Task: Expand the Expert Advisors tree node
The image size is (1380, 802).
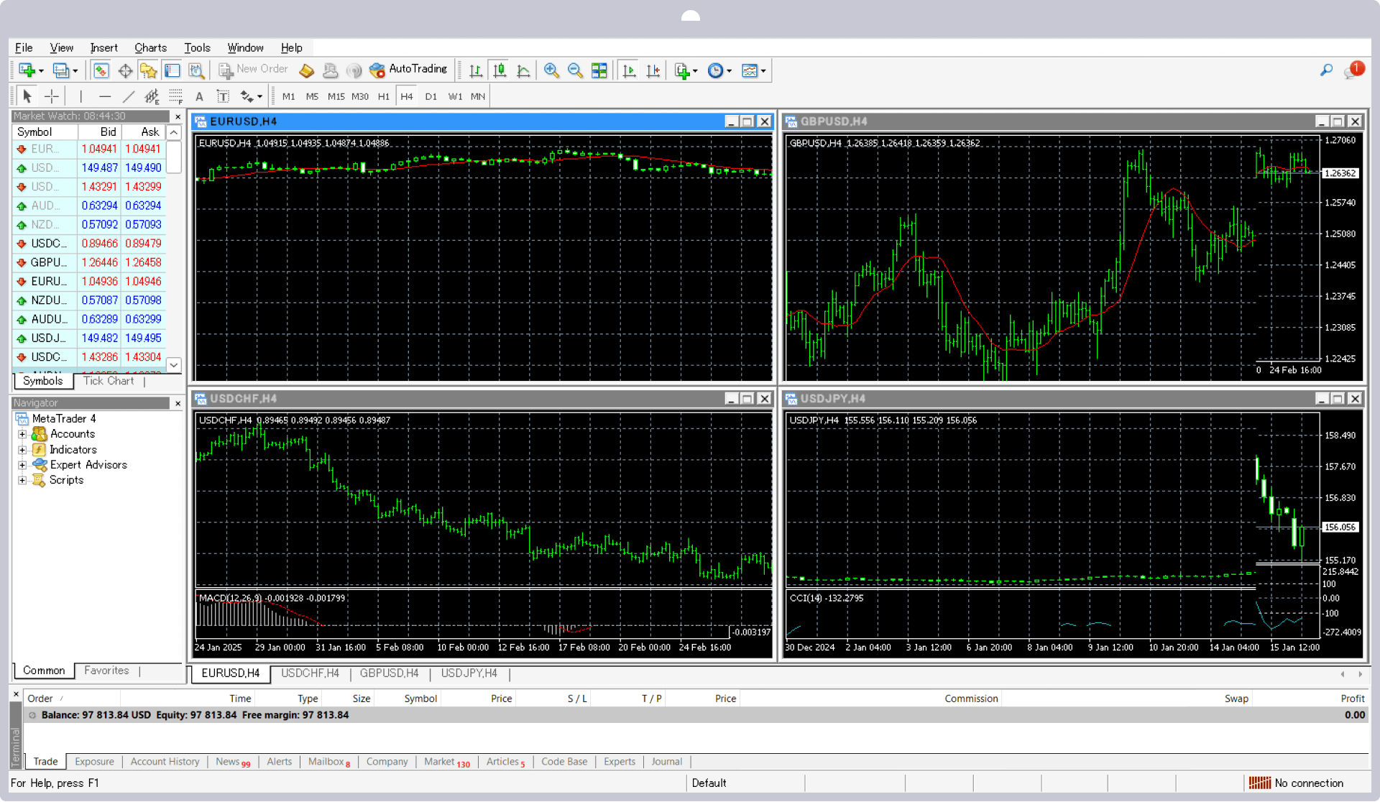Action: pyautogui.click(x=22, y=465)
